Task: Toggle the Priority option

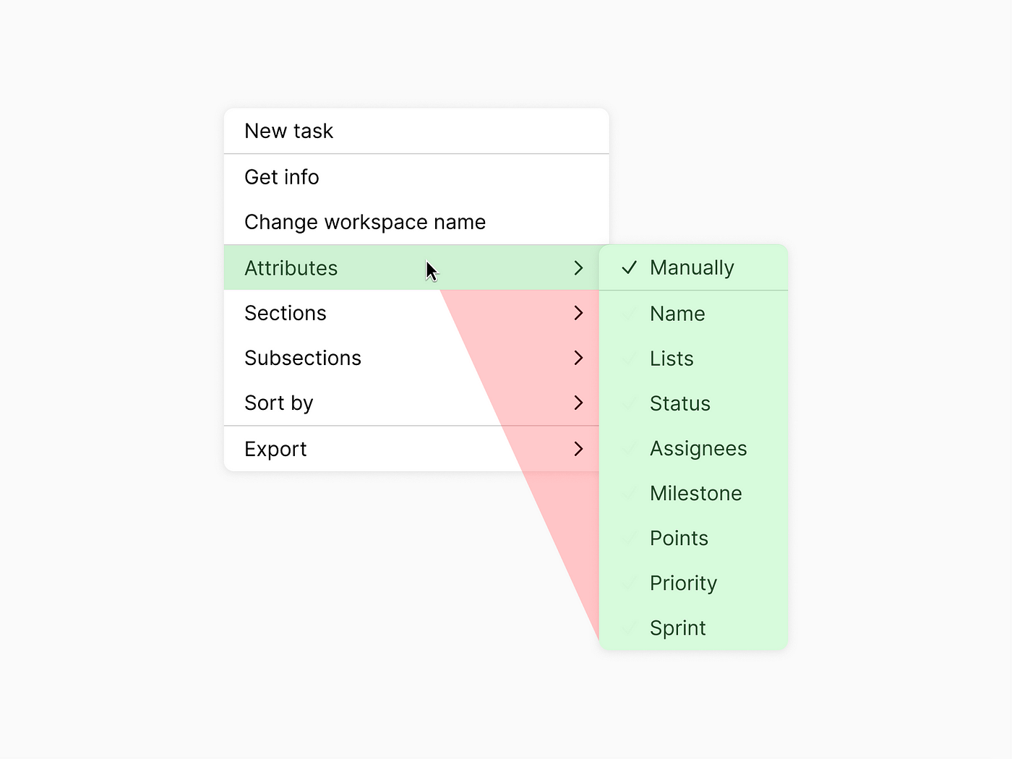Action: (683, 583)
